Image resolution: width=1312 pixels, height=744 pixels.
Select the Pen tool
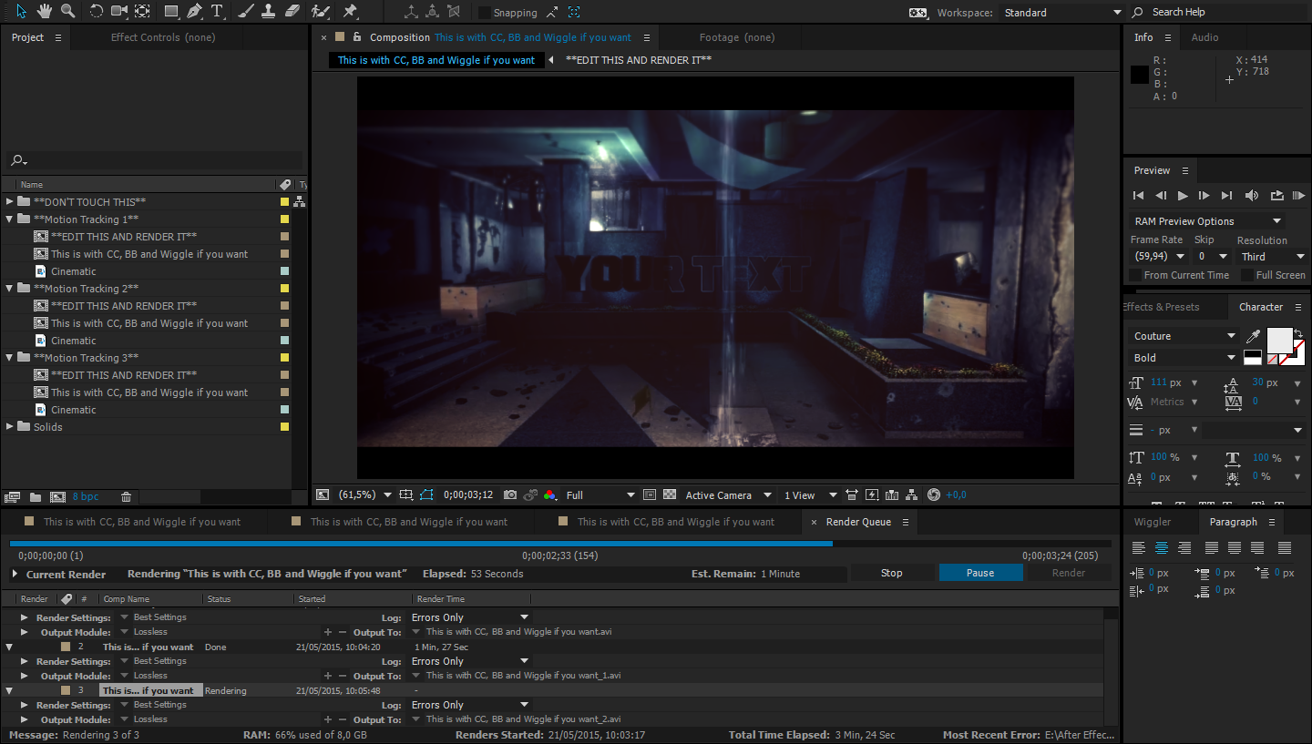194,12
